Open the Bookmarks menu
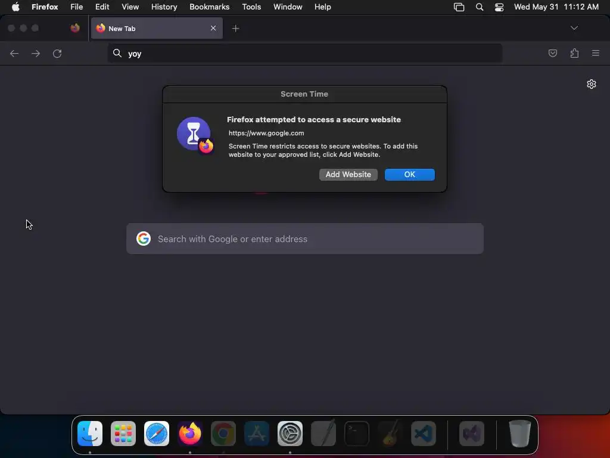 pyautogui.click(x=209, y=7)
